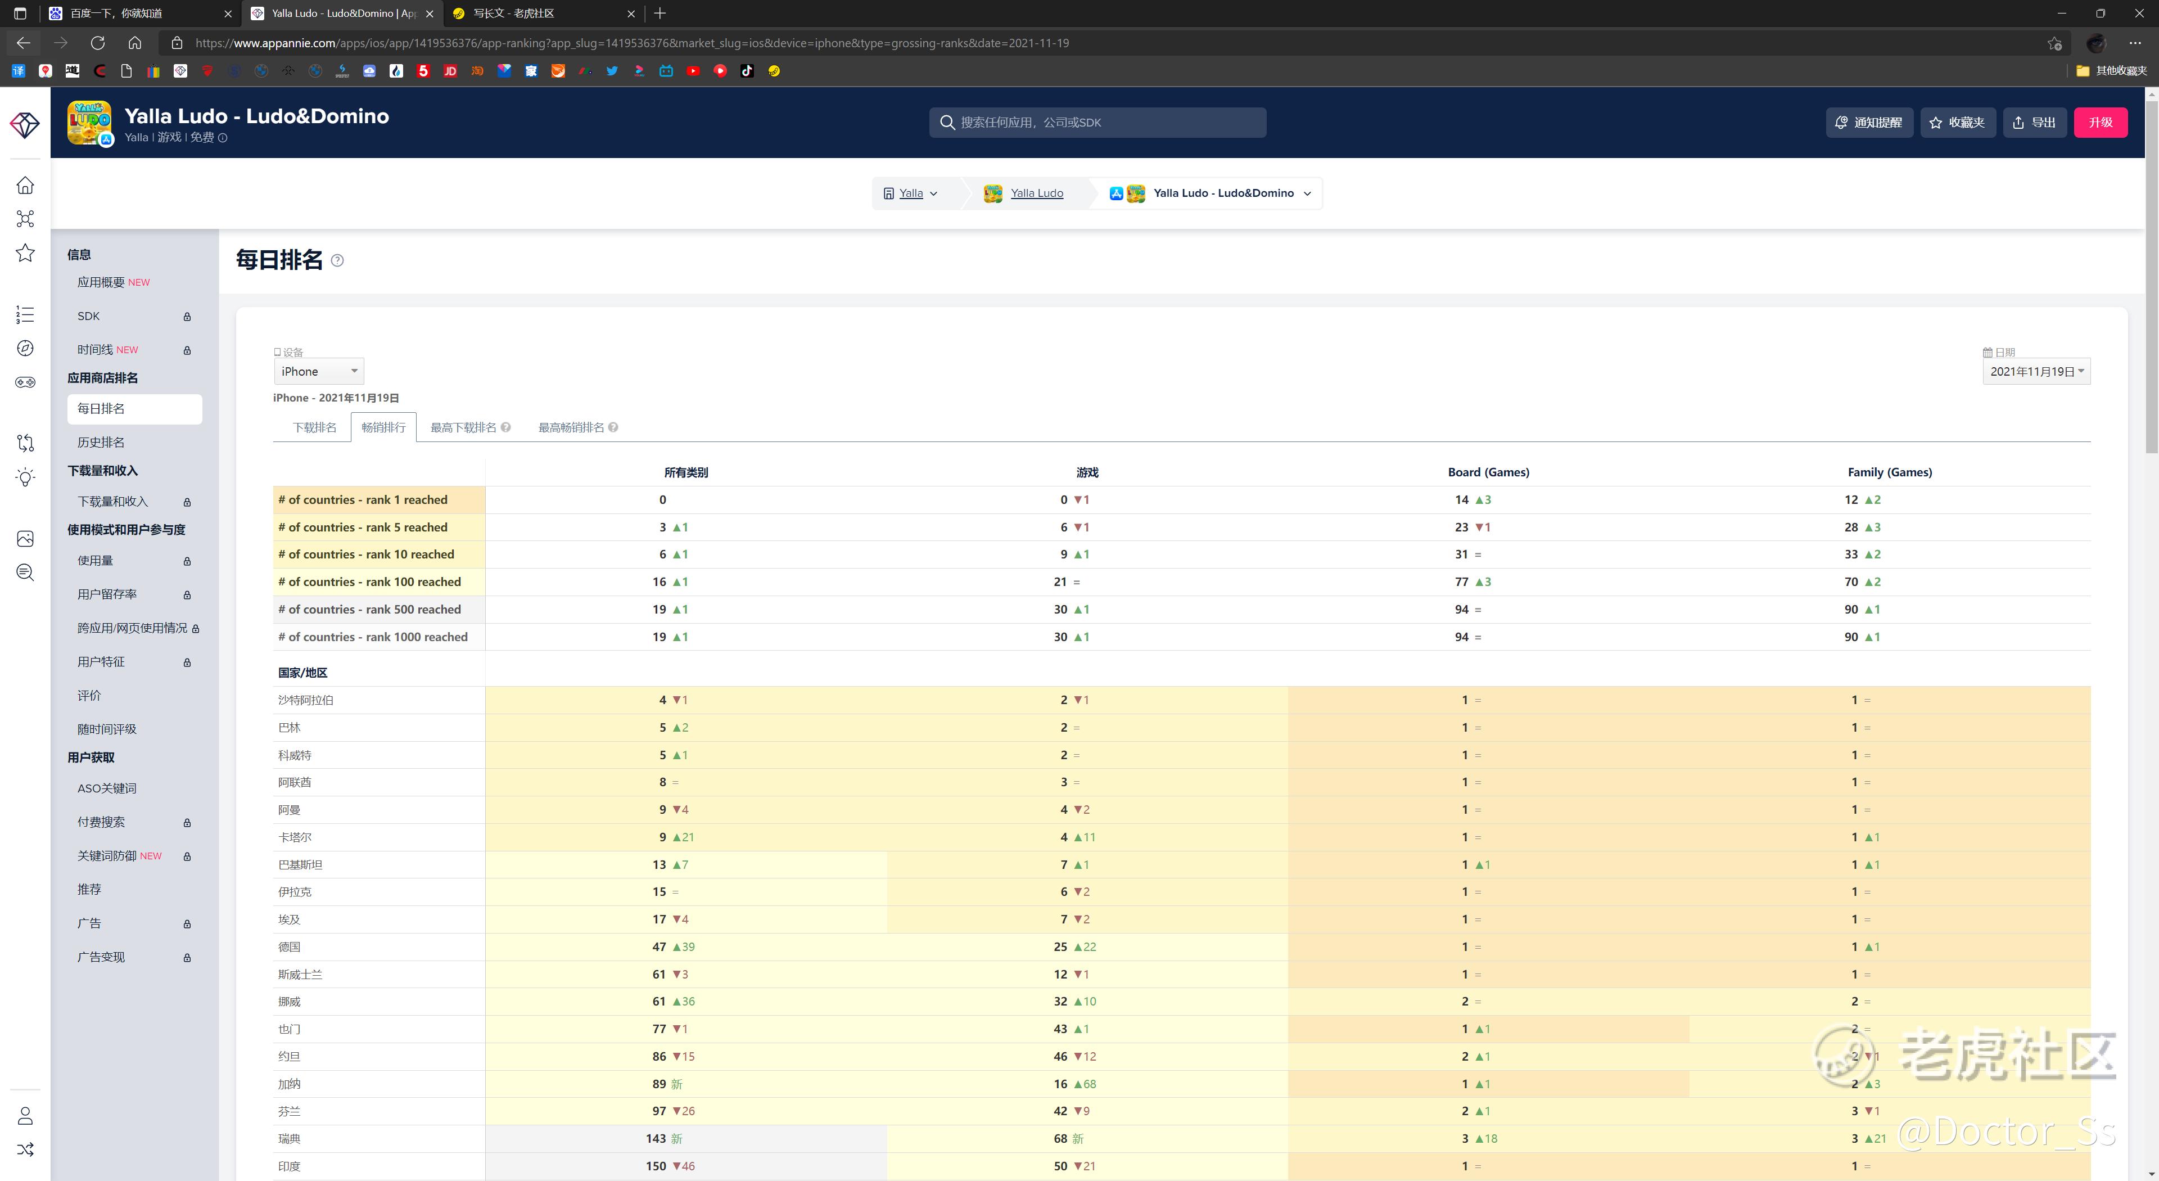Image resolution: width=2159 pixels, height=1181 pixels.
Task: Click the app search input field
Action: [x=1098, y=123]
